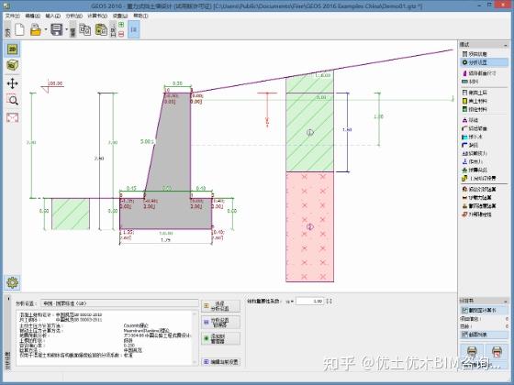
Task: Collapse the modes panel on the right
Action: tap(505, 45)
